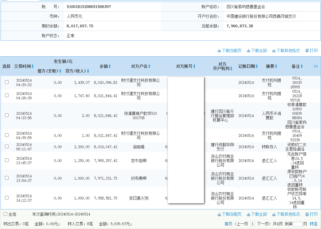
Task: Click counterparty name 初布黑呷
Action: pos(139,178)
